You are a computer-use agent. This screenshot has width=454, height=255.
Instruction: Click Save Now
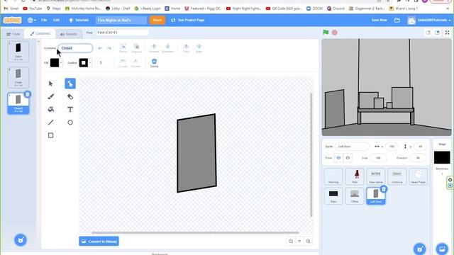(379, 20)
